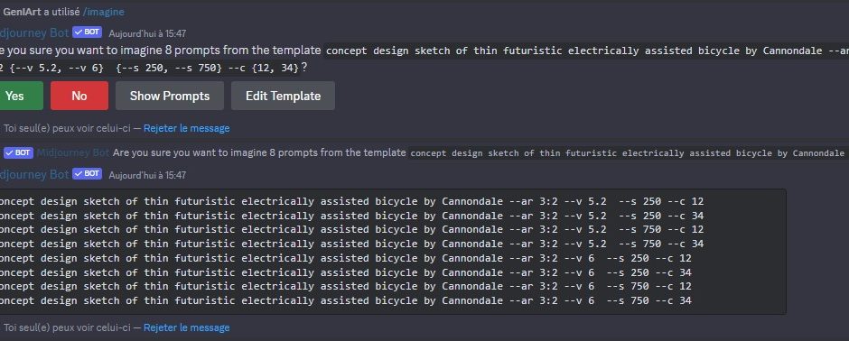Open the /imagine command link
The image size is (849, 341).
click(104, 12)
